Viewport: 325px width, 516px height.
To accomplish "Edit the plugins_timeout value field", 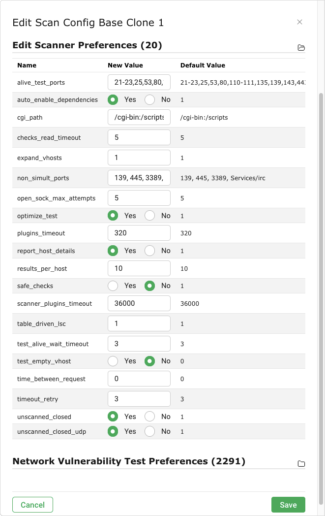I will [x=139, y=233].
